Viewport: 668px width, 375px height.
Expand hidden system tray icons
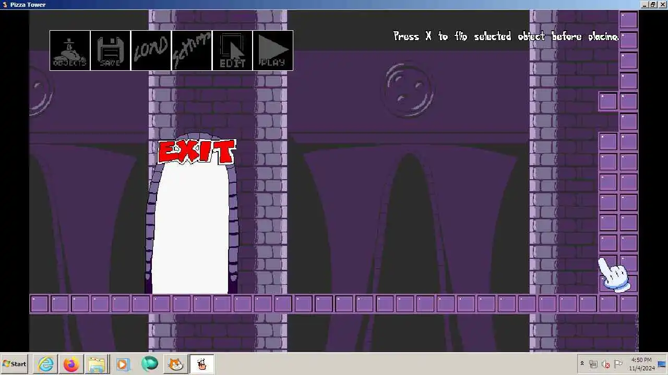[x=582, y=364]
